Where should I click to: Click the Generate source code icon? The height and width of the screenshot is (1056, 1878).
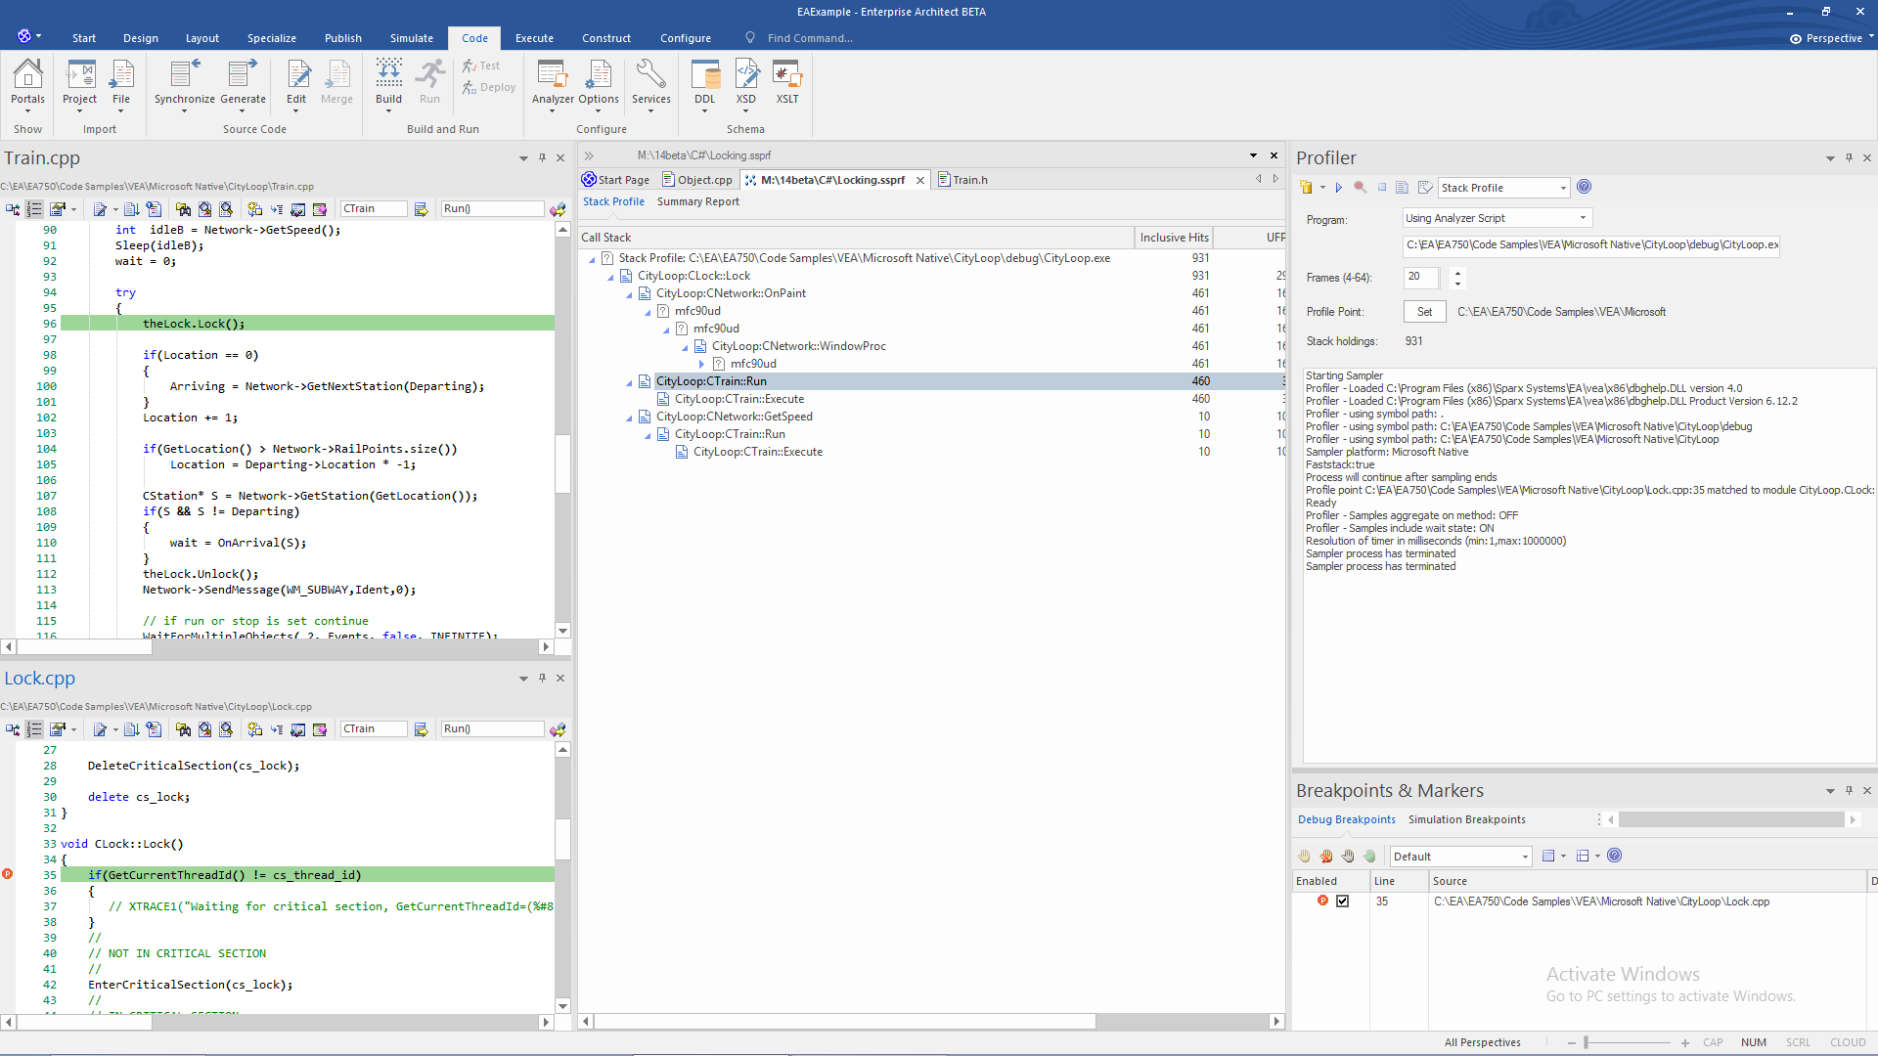point(243,76)
